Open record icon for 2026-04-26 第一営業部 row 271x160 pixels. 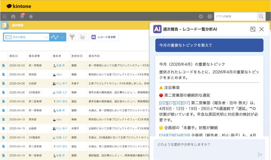[x=3, y=110]
